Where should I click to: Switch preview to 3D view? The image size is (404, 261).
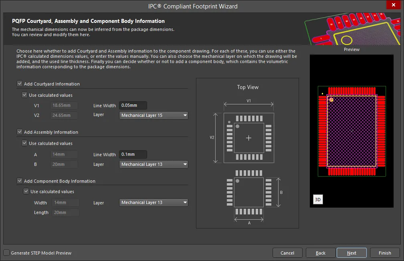tap(318, 200)
